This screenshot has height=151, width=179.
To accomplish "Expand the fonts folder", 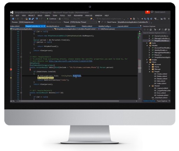I will click(x=147, y=43).
